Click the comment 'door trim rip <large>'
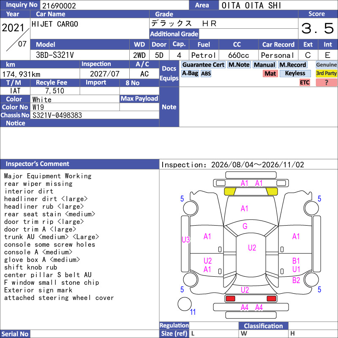This screenshot has width=338, height=338. pyautogui.click(x=44, y=221)
